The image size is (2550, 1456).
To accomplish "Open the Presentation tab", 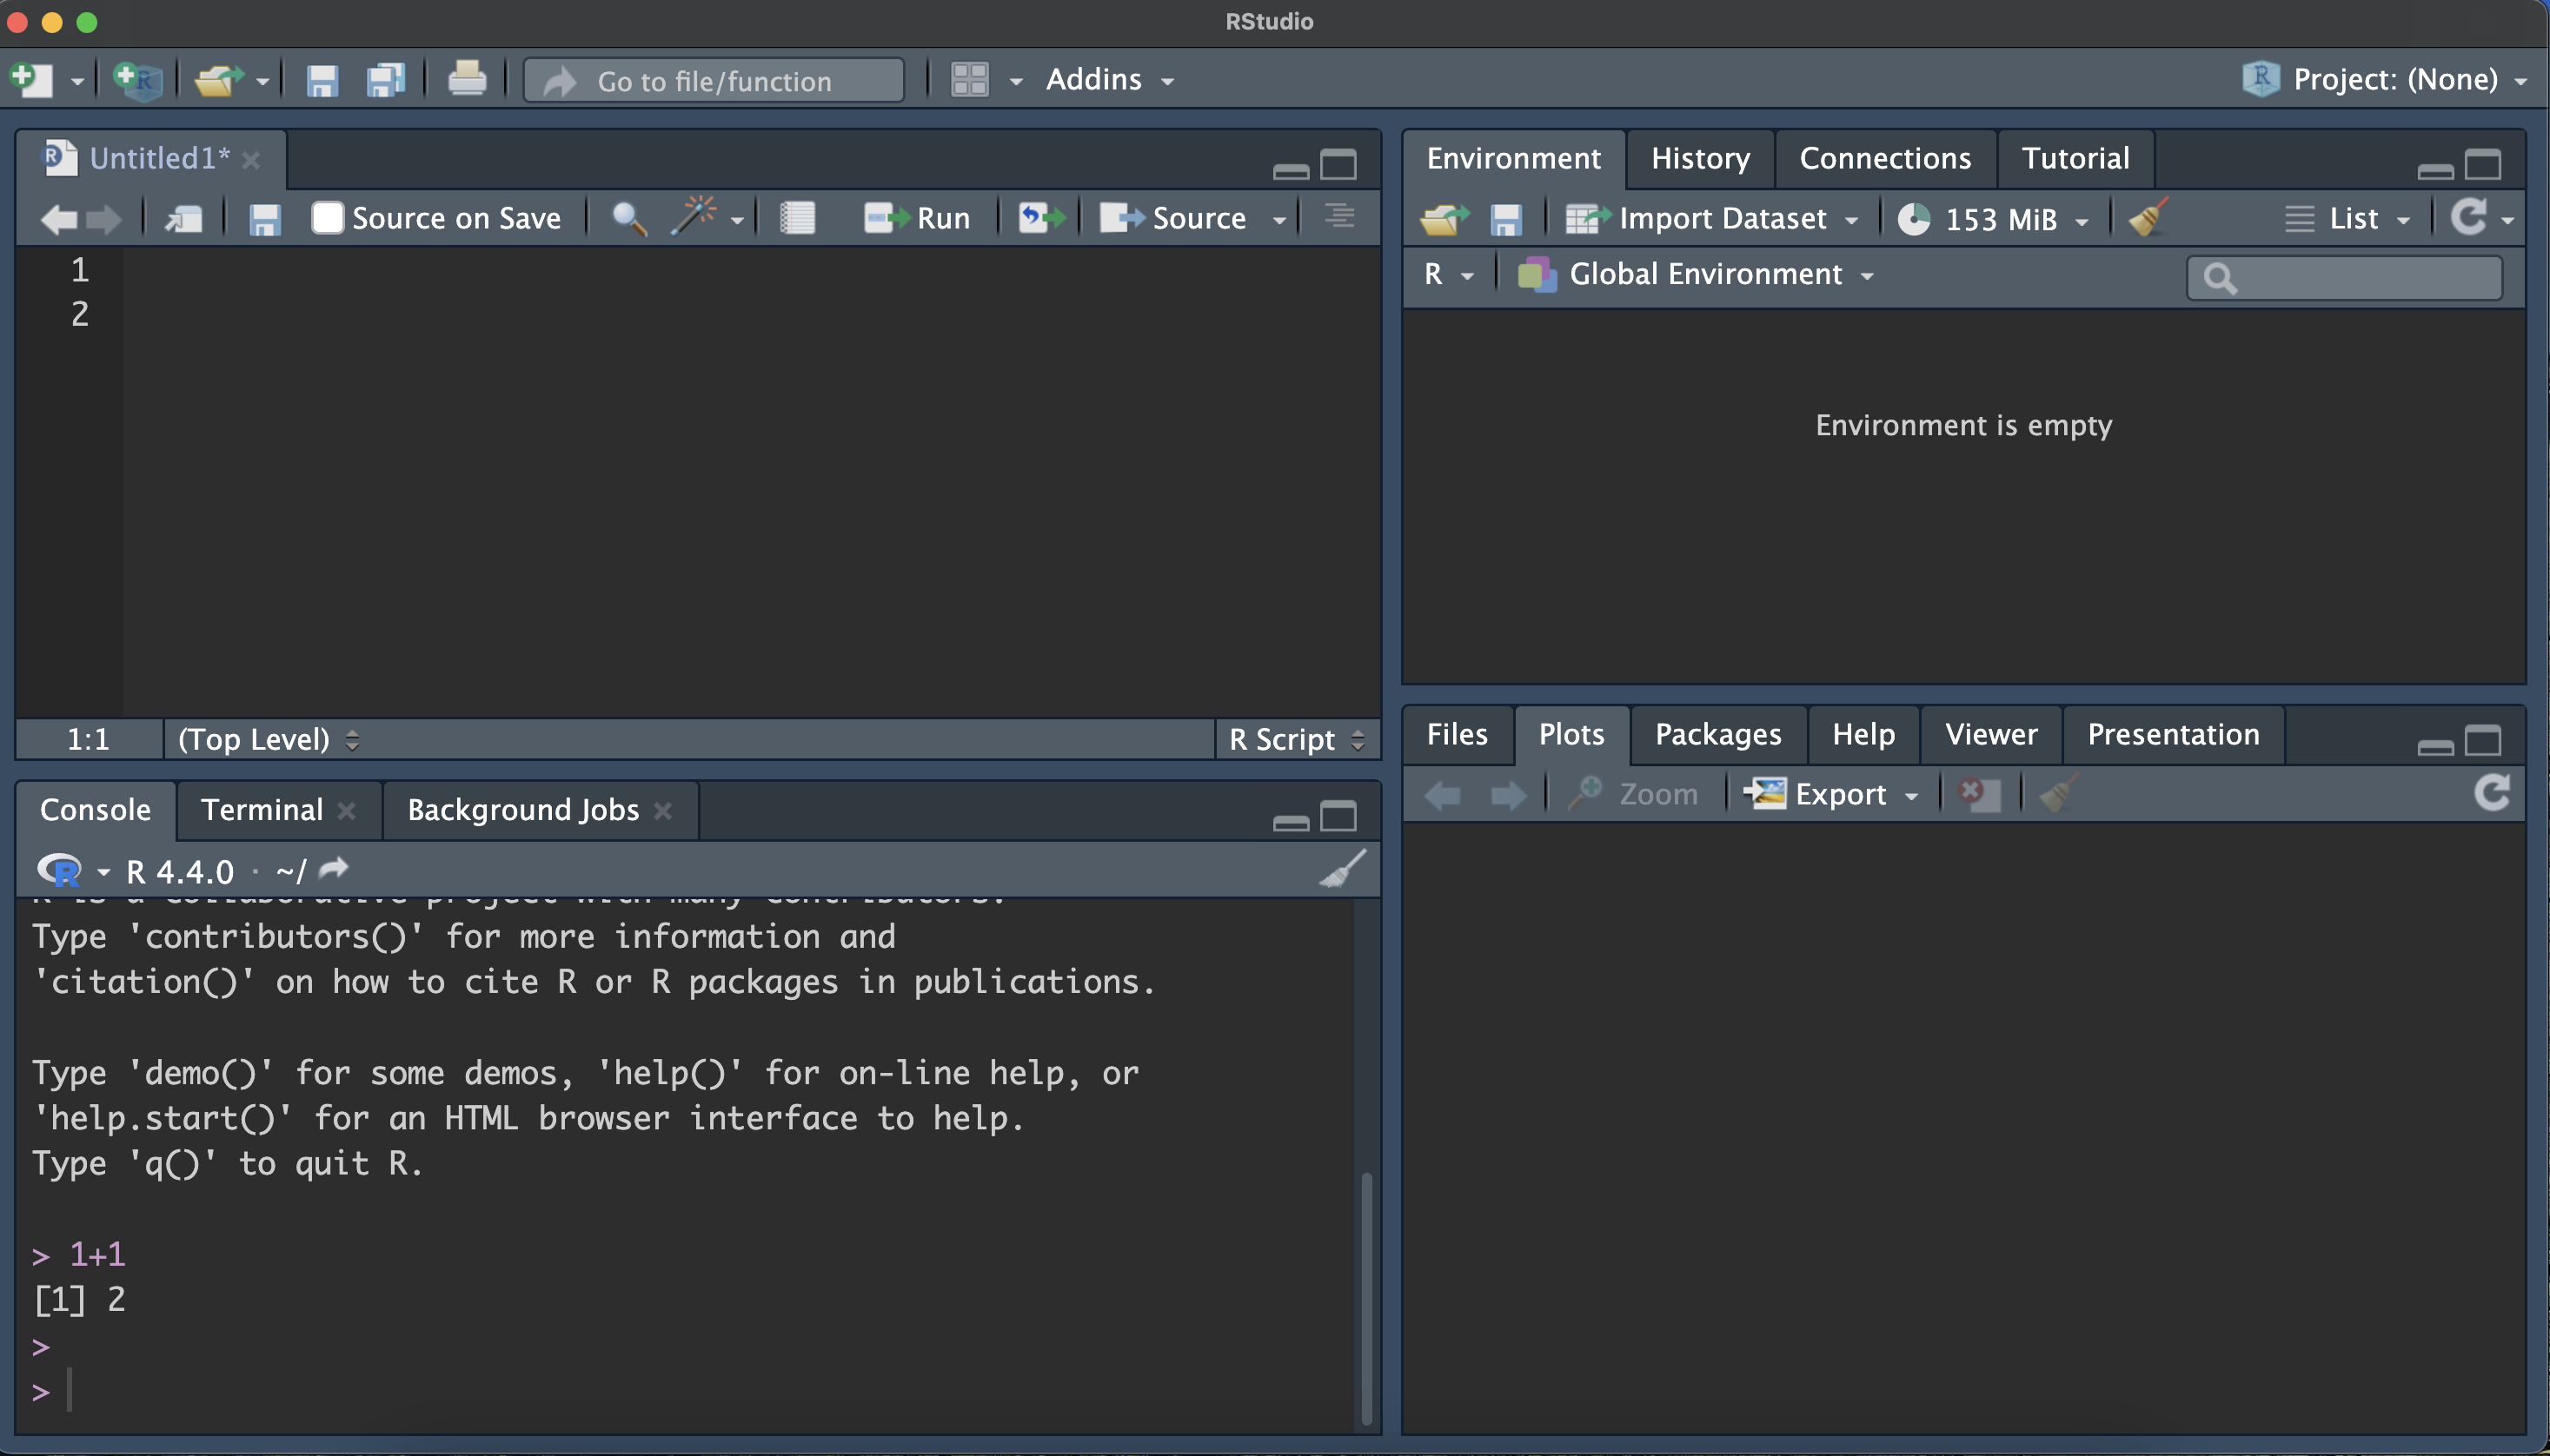I will pyautogui.click(x=2173, y=734).
